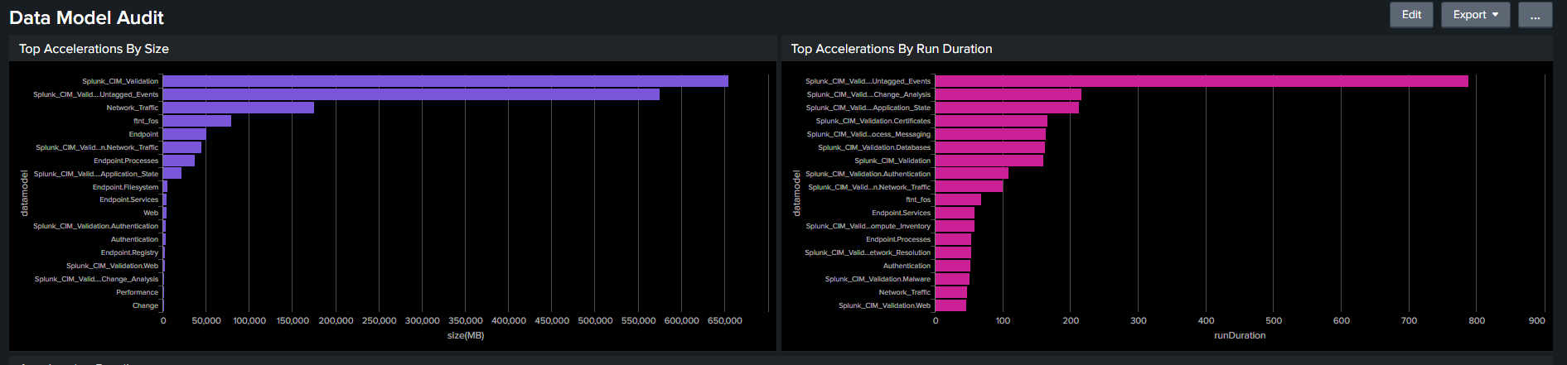1567x365 pixels.
Task: Click the 'Authentication' label in the Run Duration chart
Action: (907, 266)
